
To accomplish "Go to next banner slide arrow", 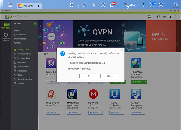I will click(x=178, y=36).
